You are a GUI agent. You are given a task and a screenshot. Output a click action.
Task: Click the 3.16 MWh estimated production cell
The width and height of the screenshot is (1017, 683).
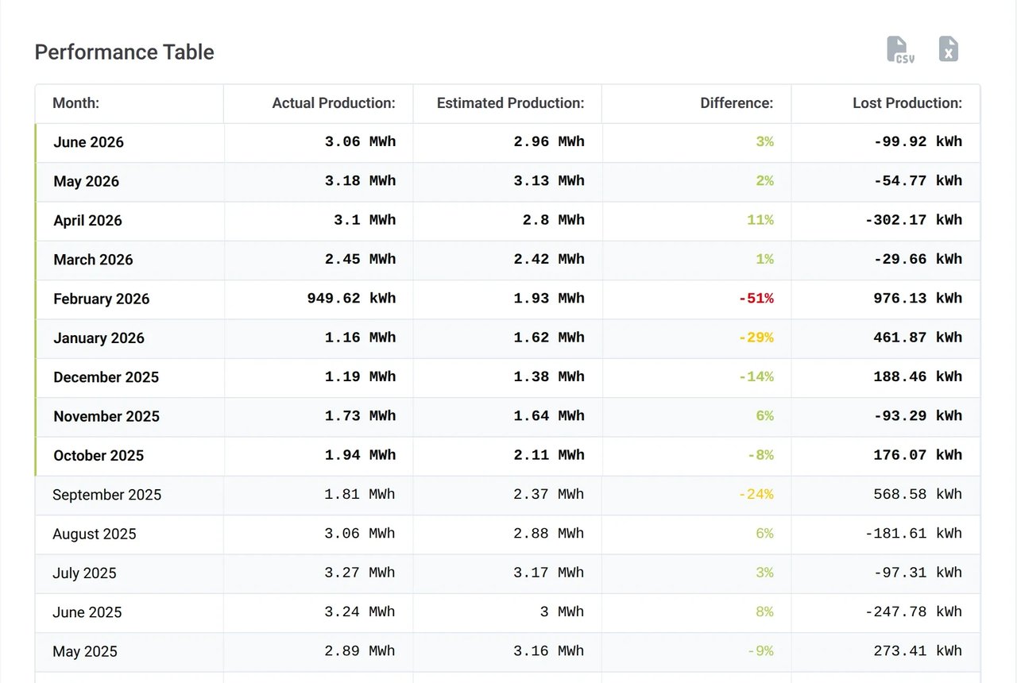click(548, 650)
